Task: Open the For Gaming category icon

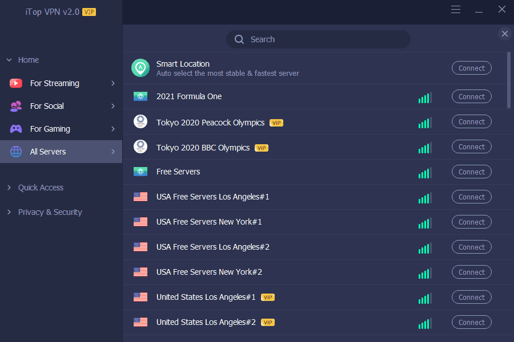Action: [x=16, y=129]
